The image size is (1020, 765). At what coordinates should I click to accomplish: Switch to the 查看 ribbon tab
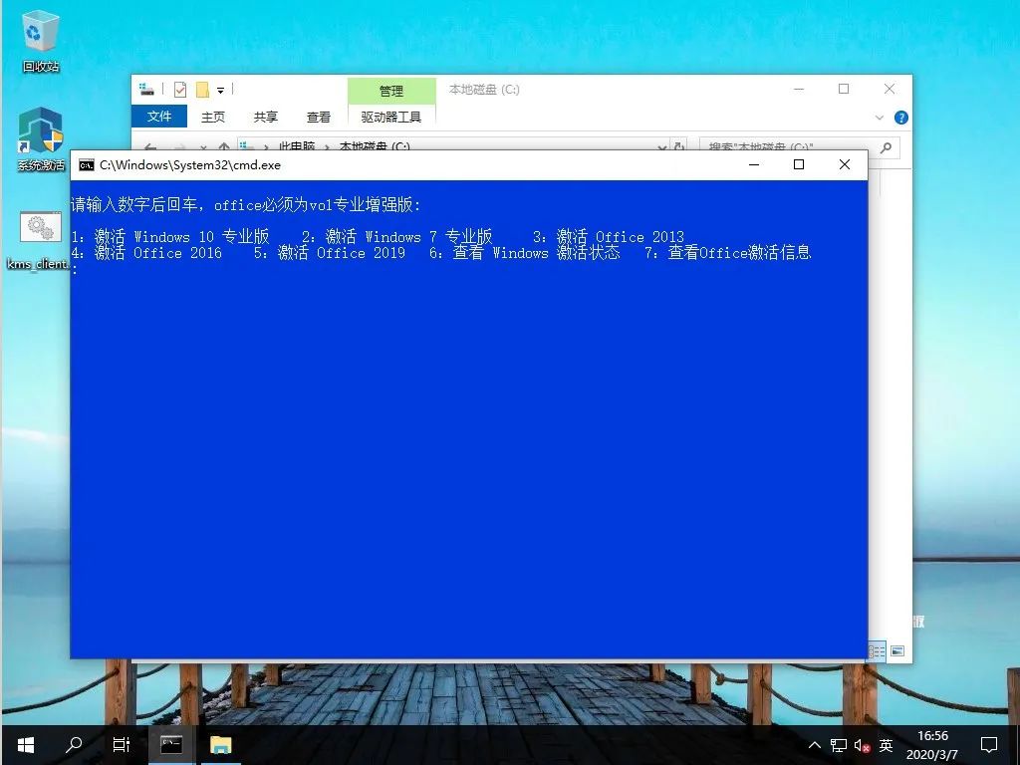pos(318,118)
